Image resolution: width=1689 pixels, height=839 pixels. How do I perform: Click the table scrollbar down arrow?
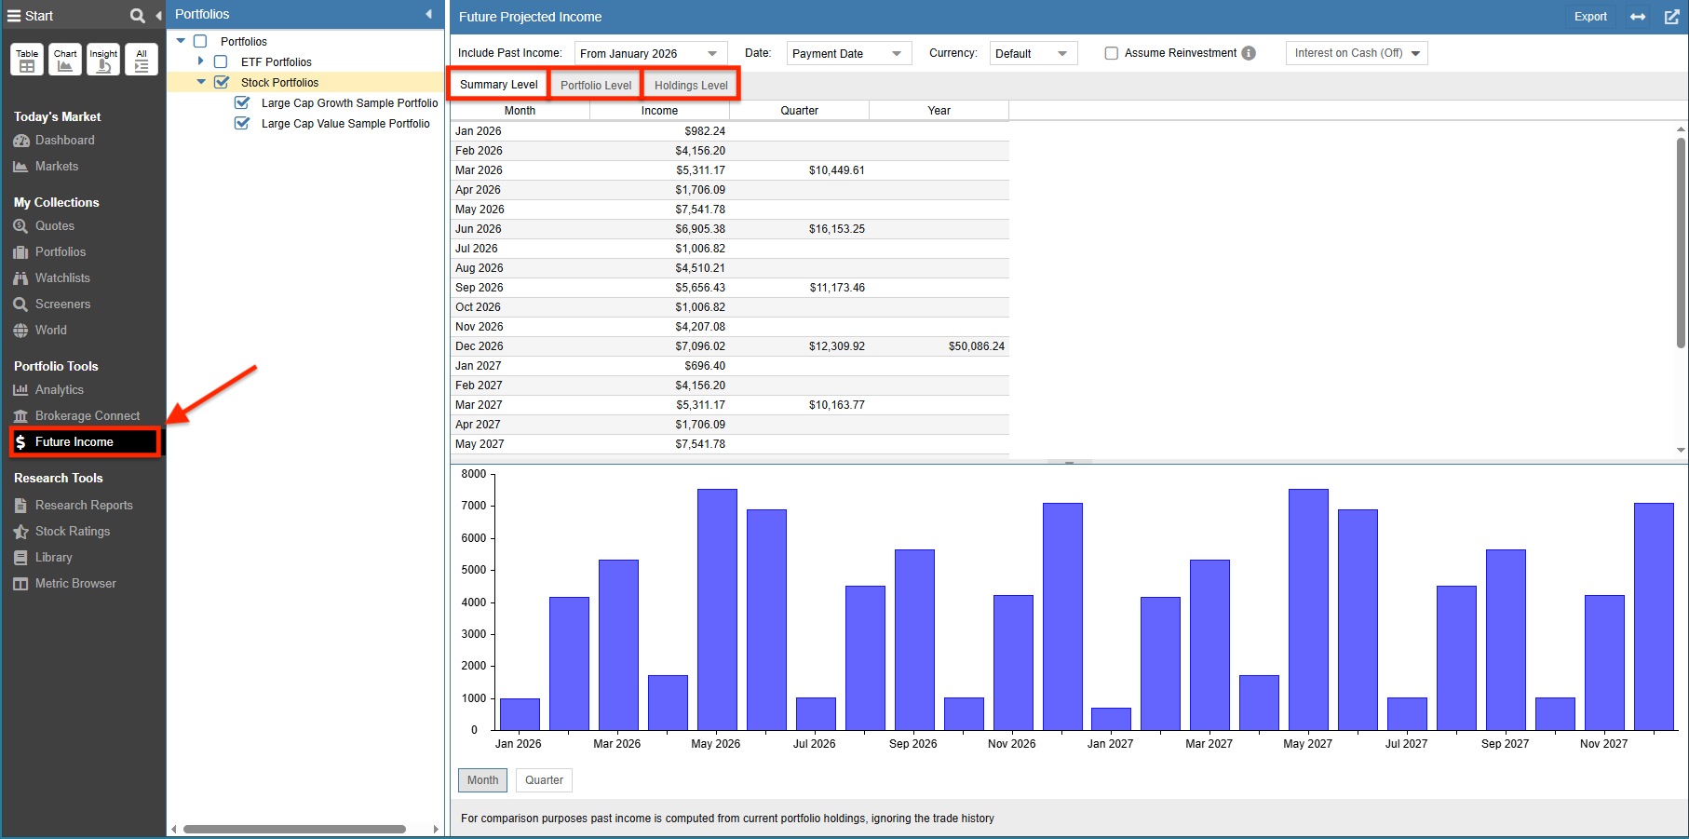click(1681, 450)
